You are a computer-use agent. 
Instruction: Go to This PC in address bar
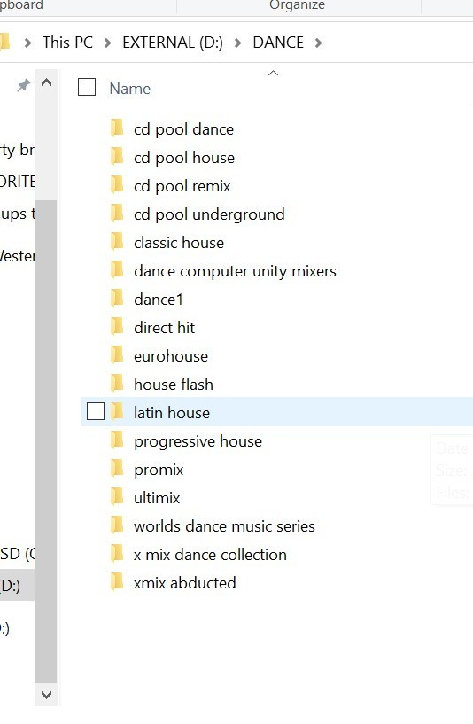pyautogui.click(x=68, y=43)
